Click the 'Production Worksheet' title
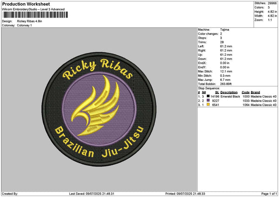The height and width of the screenshot is (197, 279). (x=26, y=4)
